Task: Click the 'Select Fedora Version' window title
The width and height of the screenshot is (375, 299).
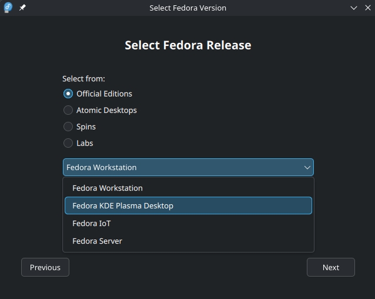Action: pyautogui.click(x=187, y=8)
